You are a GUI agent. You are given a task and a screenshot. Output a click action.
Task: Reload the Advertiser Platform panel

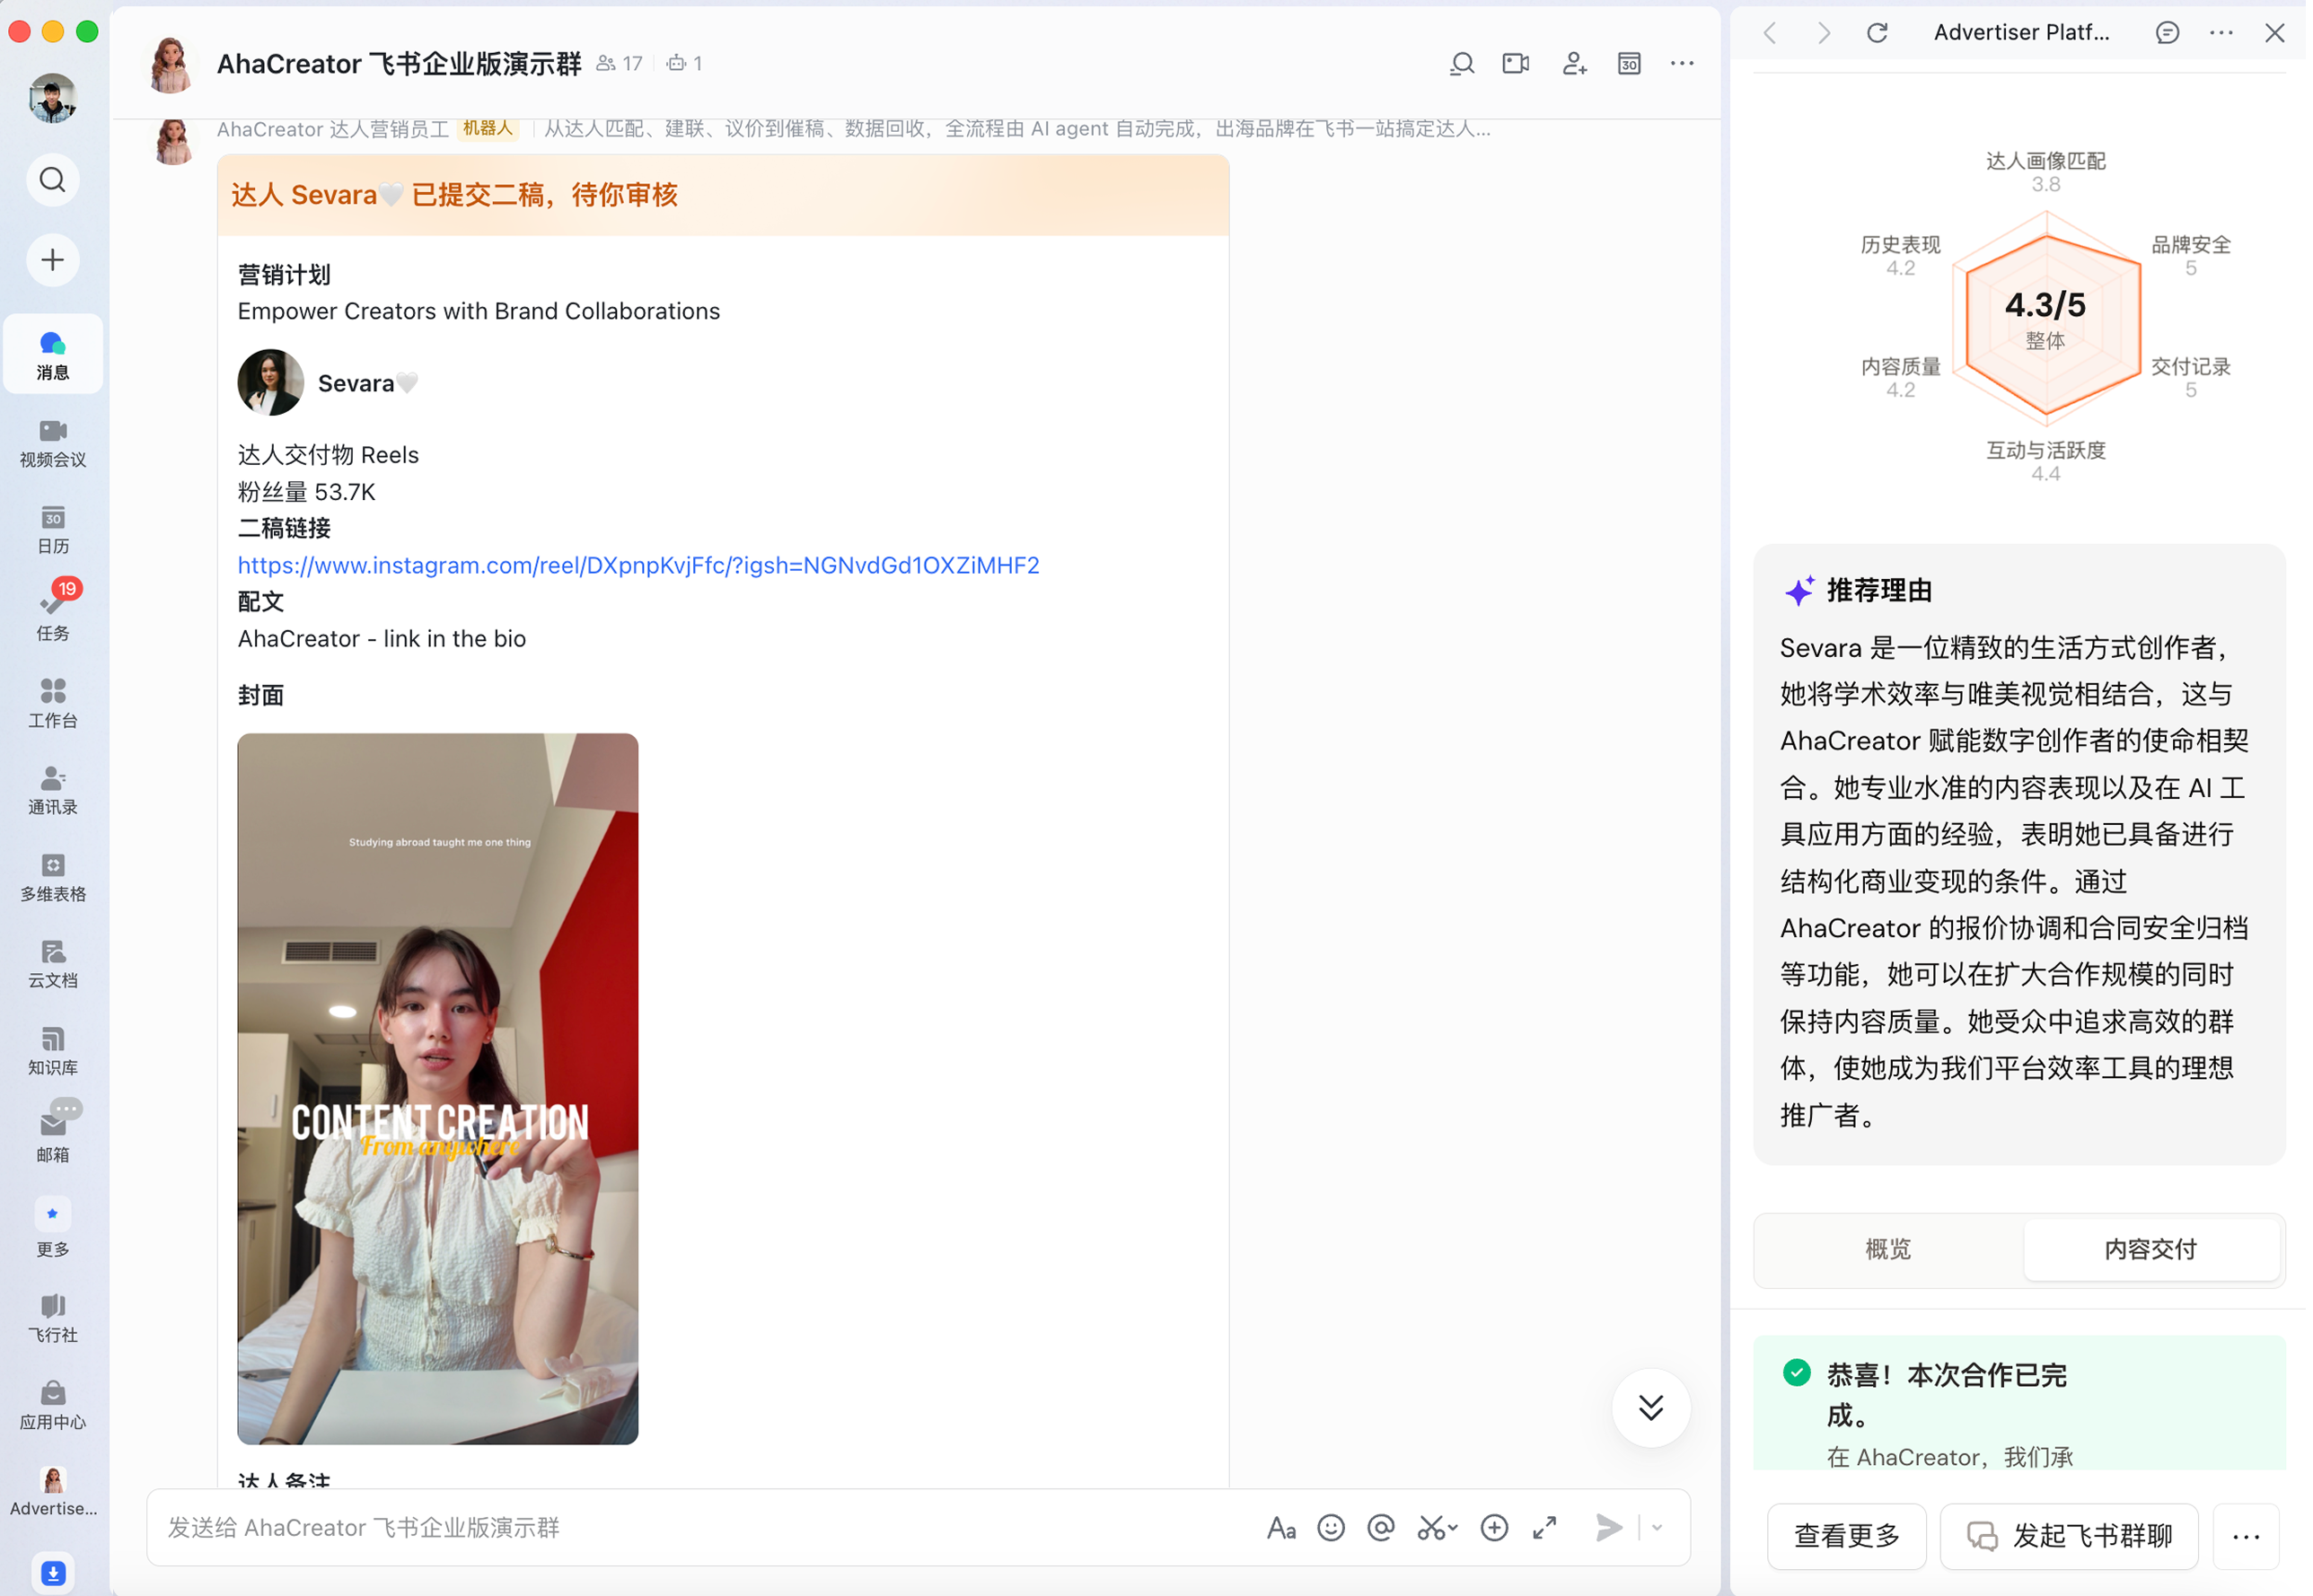click(1877, 33)
